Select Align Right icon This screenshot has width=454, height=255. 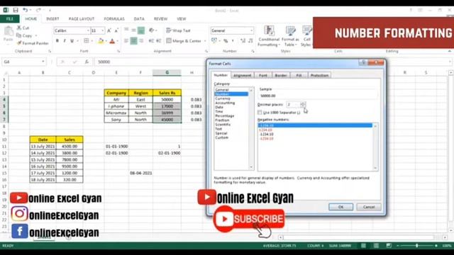tap(141, 41)
